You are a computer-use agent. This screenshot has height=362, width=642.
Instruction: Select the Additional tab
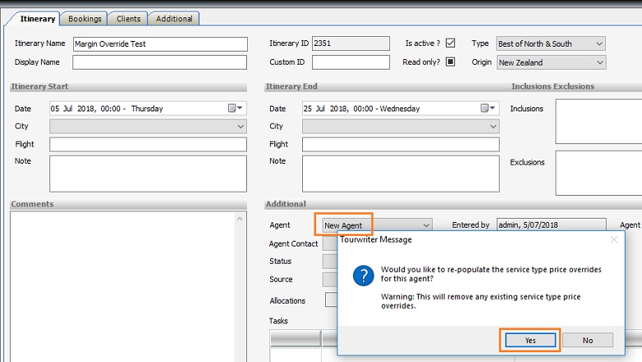173,18
